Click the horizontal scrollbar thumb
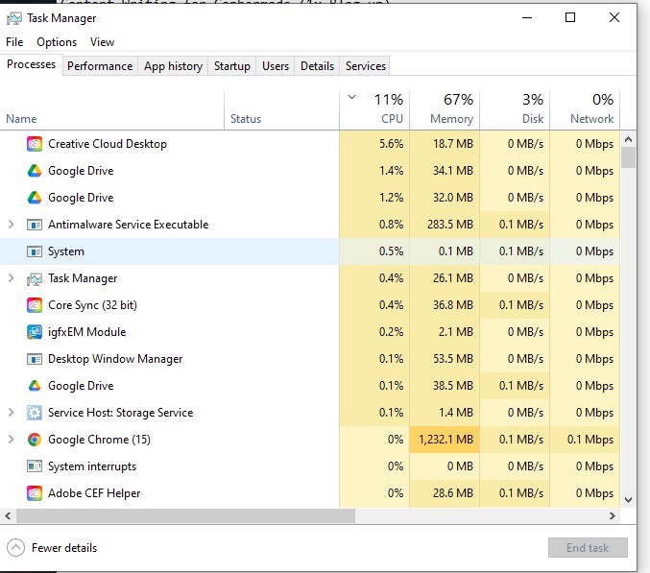Screen dimensions: 650x573 (x=185, y=515)
